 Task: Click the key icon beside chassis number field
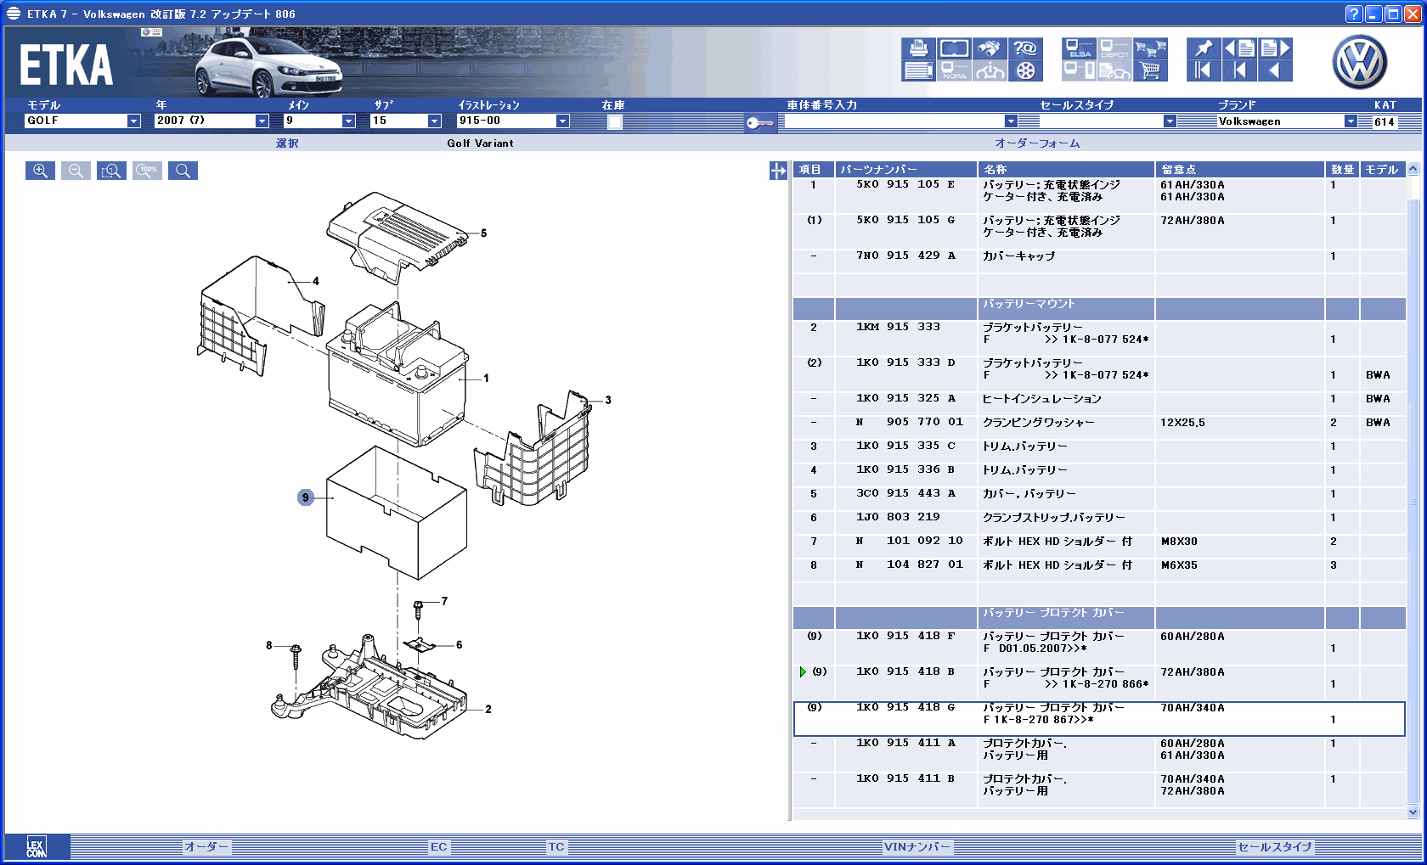tap(759, 123)
